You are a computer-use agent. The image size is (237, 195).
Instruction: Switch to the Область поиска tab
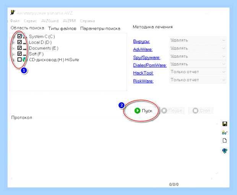pos(28,28)
